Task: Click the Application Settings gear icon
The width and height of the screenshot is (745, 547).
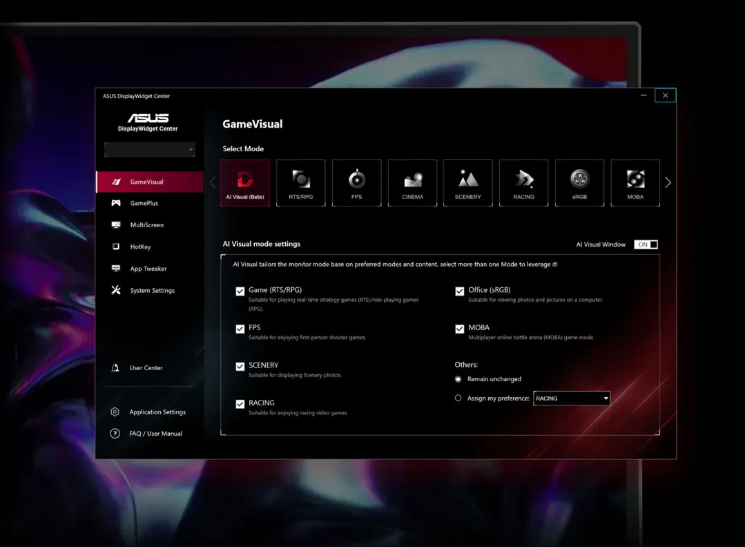Action: (x=115, y=412)
